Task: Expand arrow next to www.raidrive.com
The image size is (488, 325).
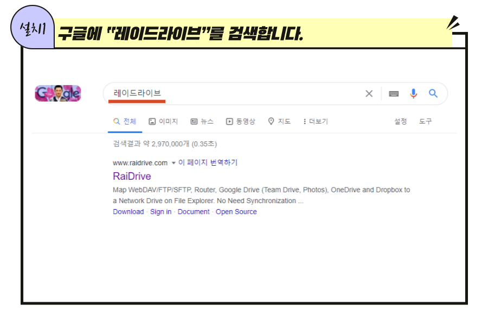Action: tap(174, 163)
